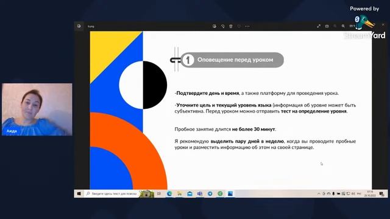Click text 'тест на определение уровня'

314,111
